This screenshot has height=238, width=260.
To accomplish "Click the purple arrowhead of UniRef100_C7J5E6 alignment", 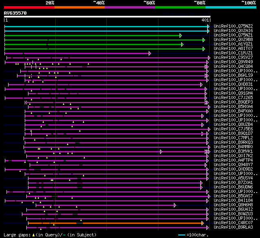I will (209, 129).
